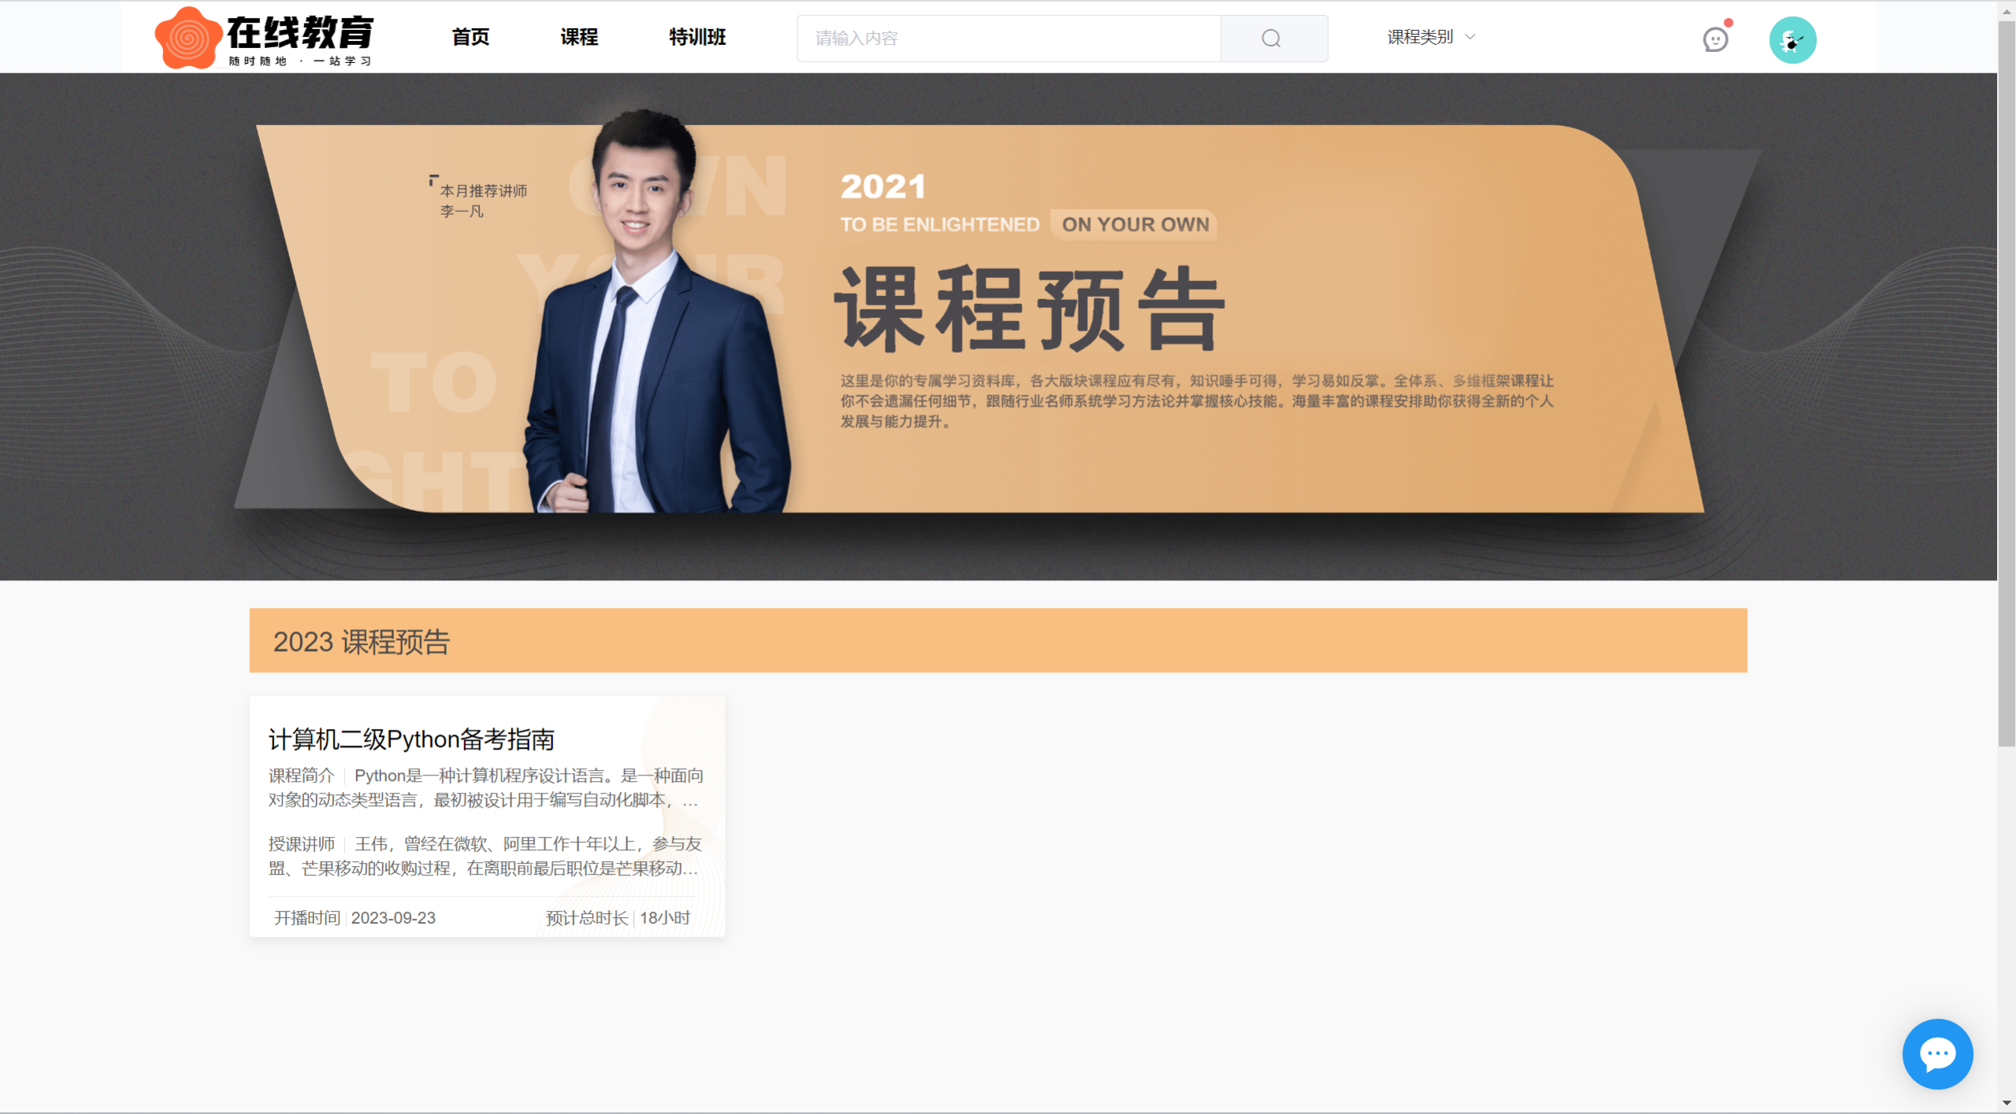This screenshot has height=1114, width=2016.
Task: Open the smiley message notifications icon
Action: point(1715,39)
